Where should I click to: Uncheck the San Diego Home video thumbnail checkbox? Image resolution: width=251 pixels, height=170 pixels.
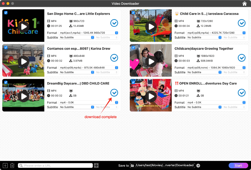click(6, 13)
